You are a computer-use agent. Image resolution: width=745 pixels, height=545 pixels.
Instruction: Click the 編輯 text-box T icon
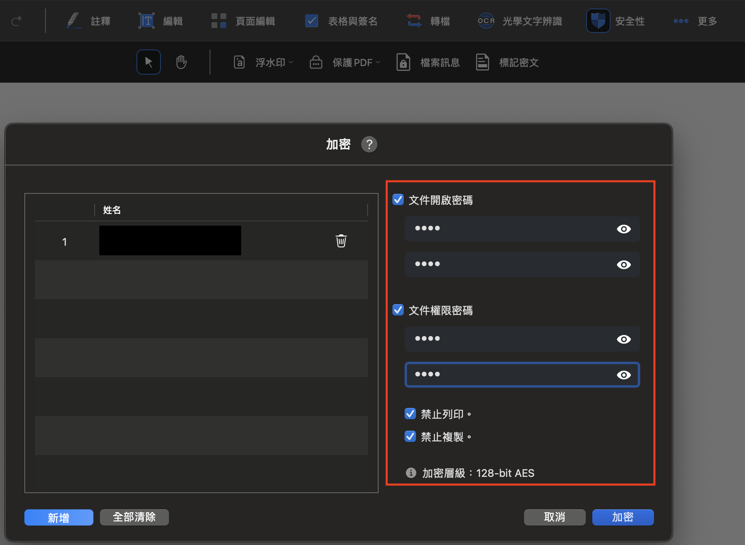pyautogui.click(x=147, y=21)
